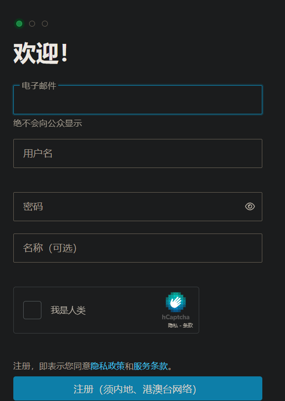Click the 我是人类 label text
285x401 pixels.
68,310
